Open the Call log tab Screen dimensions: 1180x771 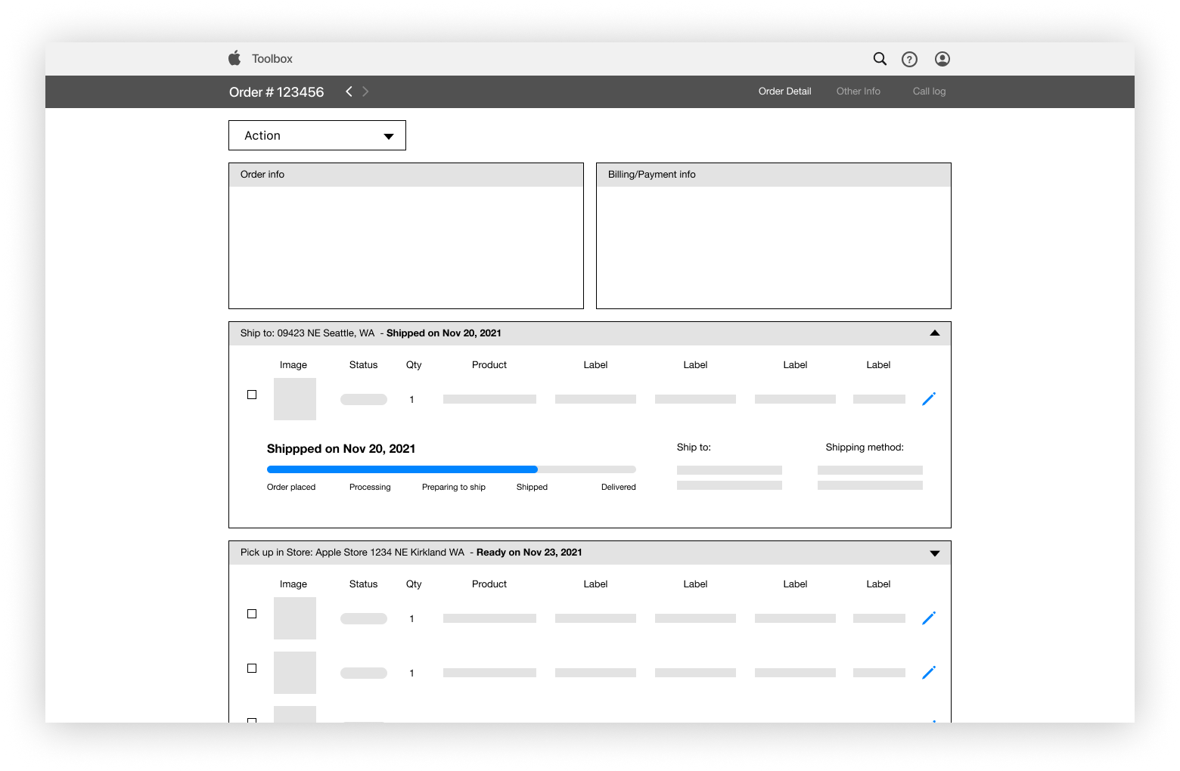pos(929,91)
